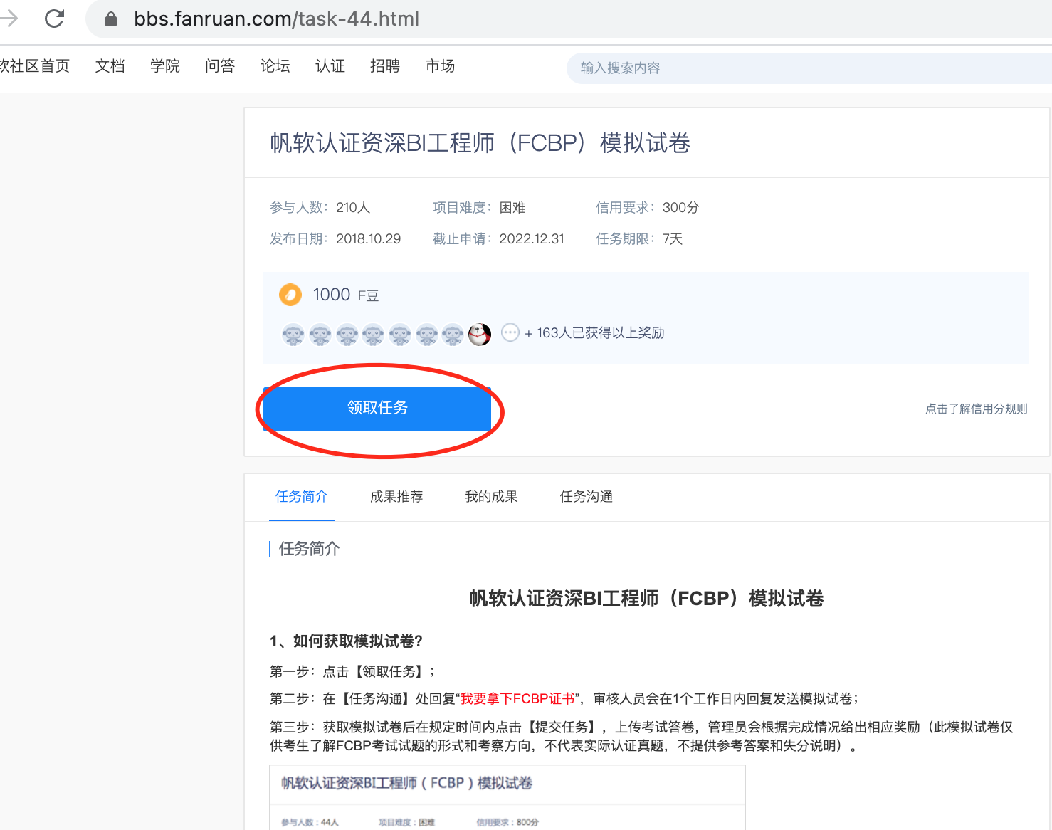This screenshot has width=1052, height=830.
Task: Open 市场 in the navigation bar
Action: (x=440, y=66)
